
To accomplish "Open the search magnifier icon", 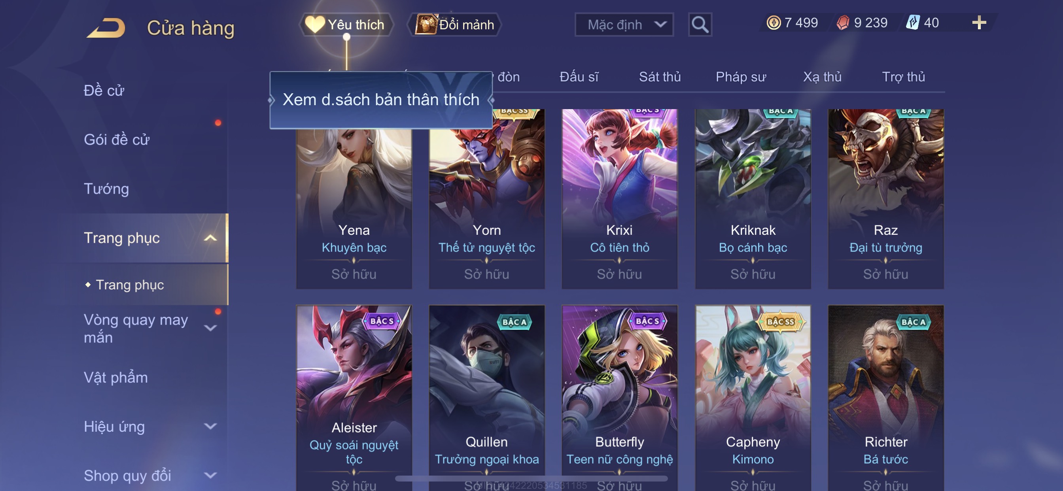I will (x=700, y=25).
